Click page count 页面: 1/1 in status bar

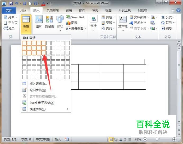(10, 139)
